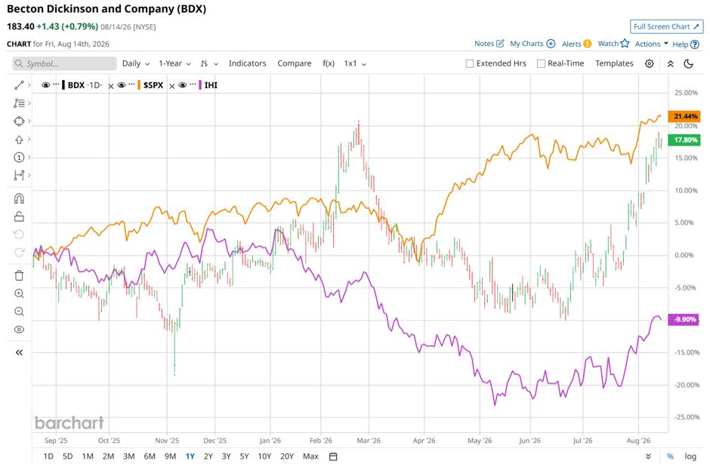710x467 pixels.
Task: Open the f(x) expressions menu
Action: click(x=329, y=63)
